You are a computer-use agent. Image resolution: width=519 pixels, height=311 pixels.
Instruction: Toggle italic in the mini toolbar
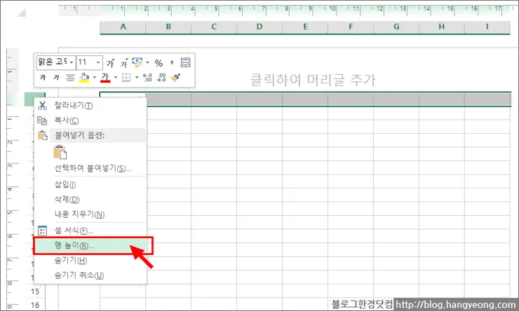coord(56,78)
